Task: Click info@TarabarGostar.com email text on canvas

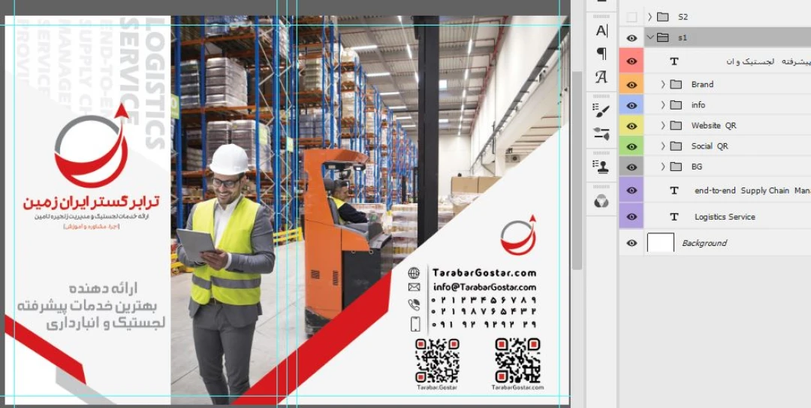Action: [x=484, y=287]
